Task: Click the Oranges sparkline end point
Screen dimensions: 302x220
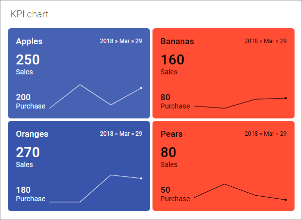Action: coord(141,178)
